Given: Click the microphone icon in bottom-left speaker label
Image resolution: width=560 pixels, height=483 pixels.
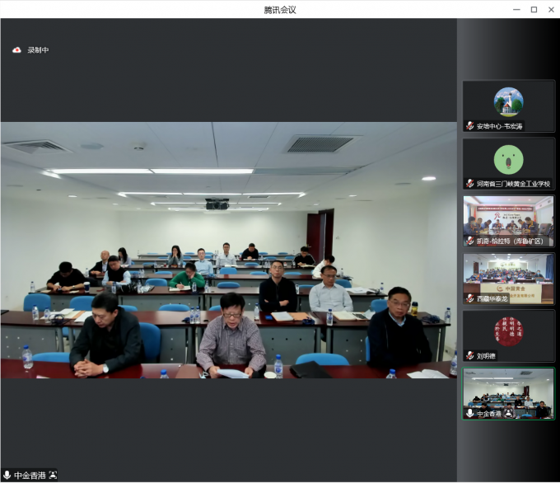Looking at the screenshot, I should 7,475.
